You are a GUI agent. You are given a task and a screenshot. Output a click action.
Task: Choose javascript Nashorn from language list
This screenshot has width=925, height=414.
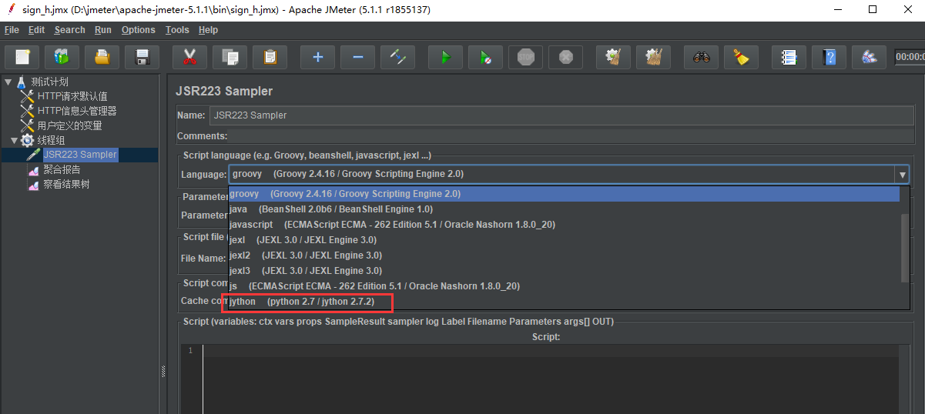(x=564, y=225)
